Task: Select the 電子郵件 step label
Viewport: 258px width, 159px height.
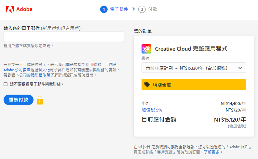Action: point(119,9)
